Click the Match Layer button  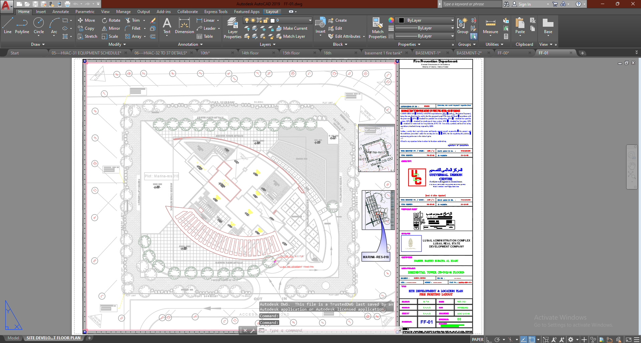pos(294,36)
